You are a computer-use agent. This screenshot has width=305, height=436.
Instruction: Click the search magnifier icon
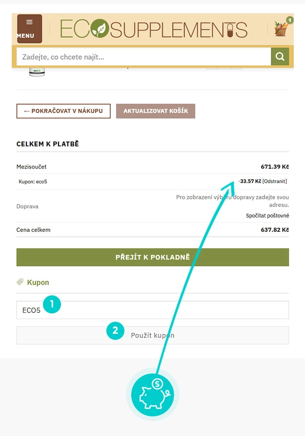(280, 56)
